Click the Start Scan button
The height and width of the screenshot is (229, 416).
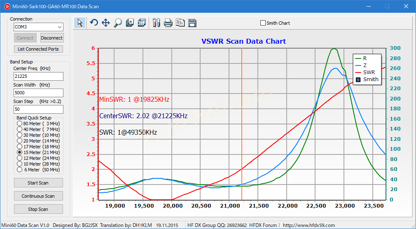tap(38, 183)
